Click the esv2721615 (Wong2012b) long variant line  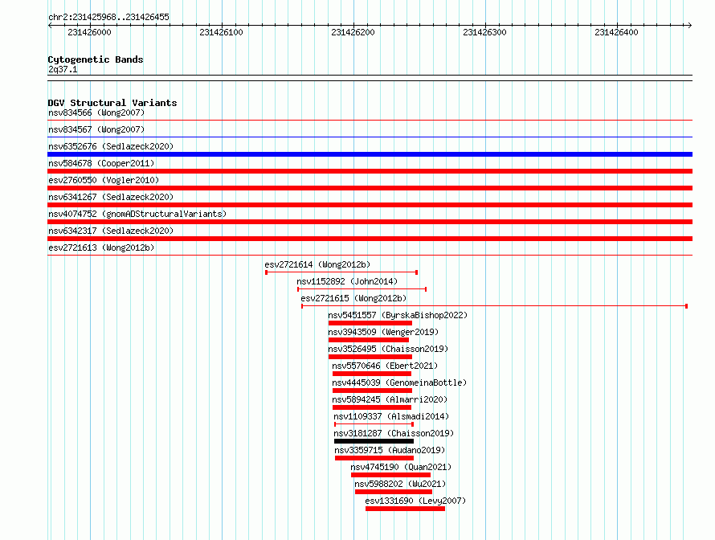tap(494, 306)
